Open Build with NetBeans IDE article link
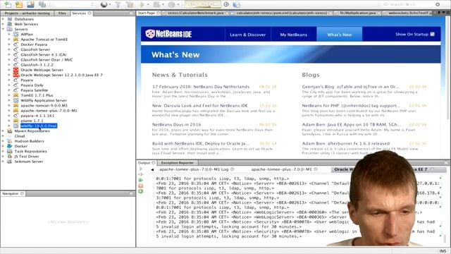 [201, 143]
